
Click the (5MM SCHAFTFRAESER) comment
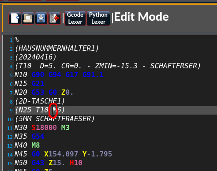click(55, 119)
